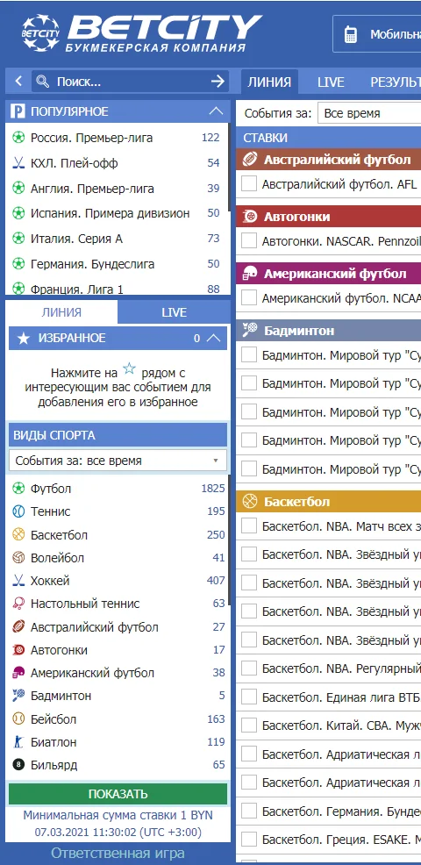Click Биатлон shooter icon in sidebar
This screenshot has width=421, height=865.
point(18,742)
